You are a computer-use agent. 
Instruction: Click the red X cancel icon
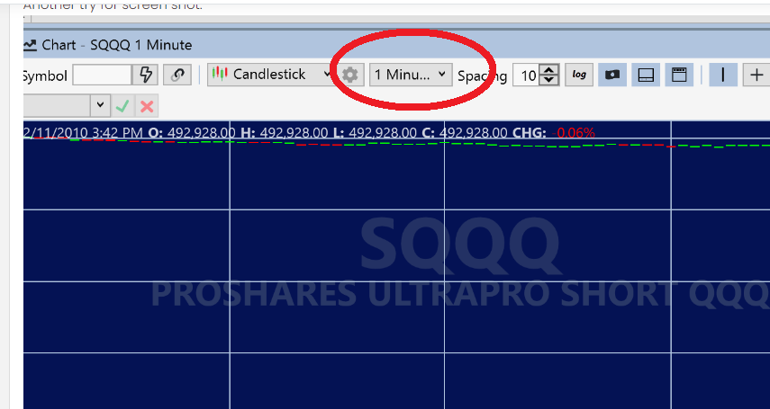(147, 106)
